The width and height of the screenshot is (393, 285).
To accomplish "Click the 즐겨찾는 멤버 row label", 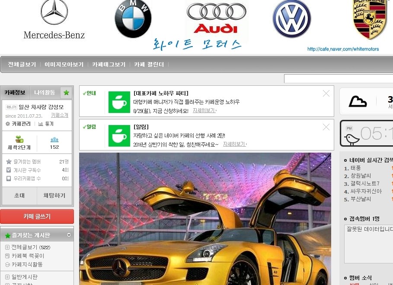I will 27,162.
